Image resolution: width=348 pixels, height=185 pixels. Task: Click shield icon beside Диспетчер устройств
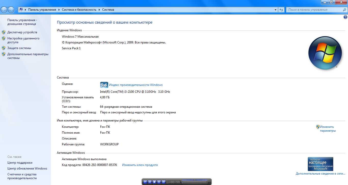pyautogui.click(x=4, y=32)
